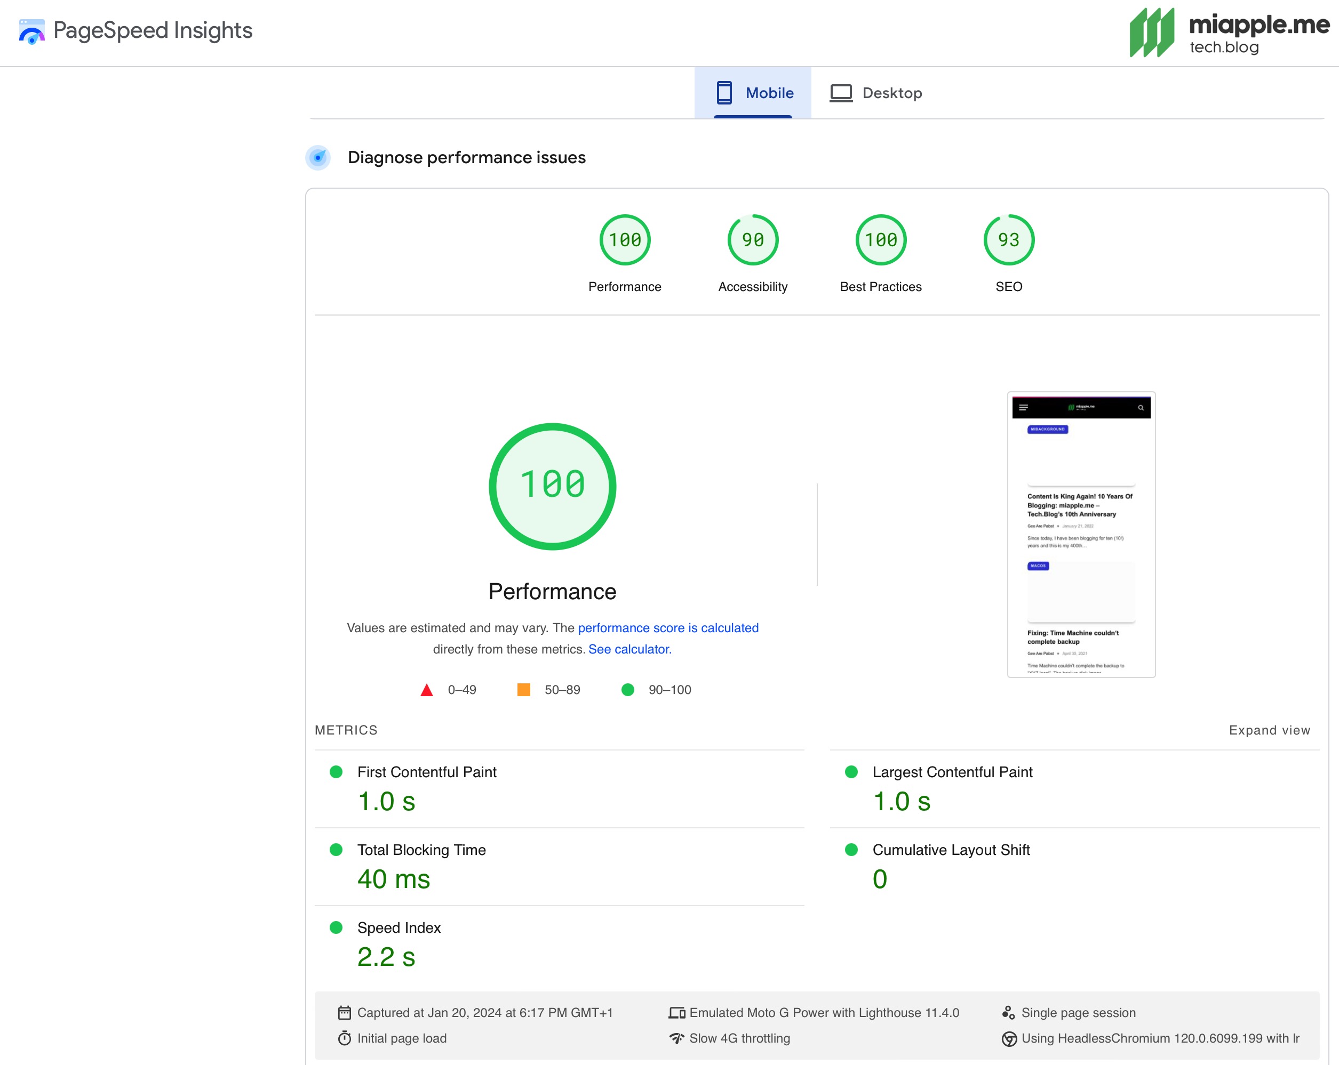The width and height of the screenshot is (1339, 1065).
Task: Click the network icon beside Slow 4G throttling
Action: [676, 1038]
